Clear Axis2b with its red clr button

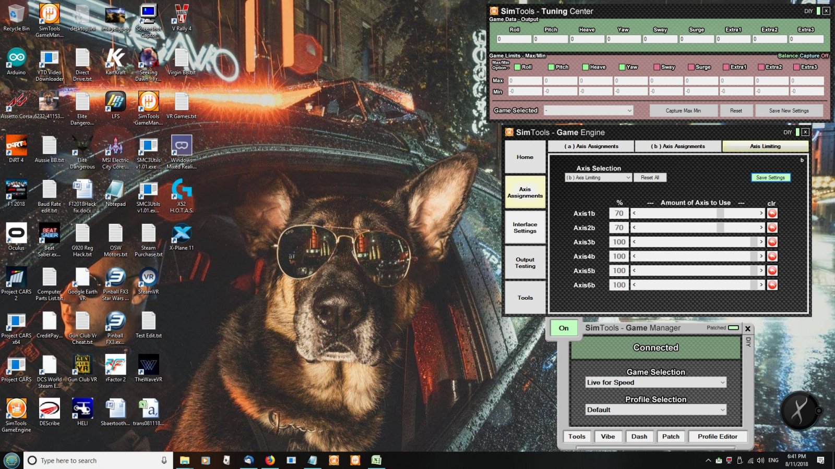(x=772, y=228)
